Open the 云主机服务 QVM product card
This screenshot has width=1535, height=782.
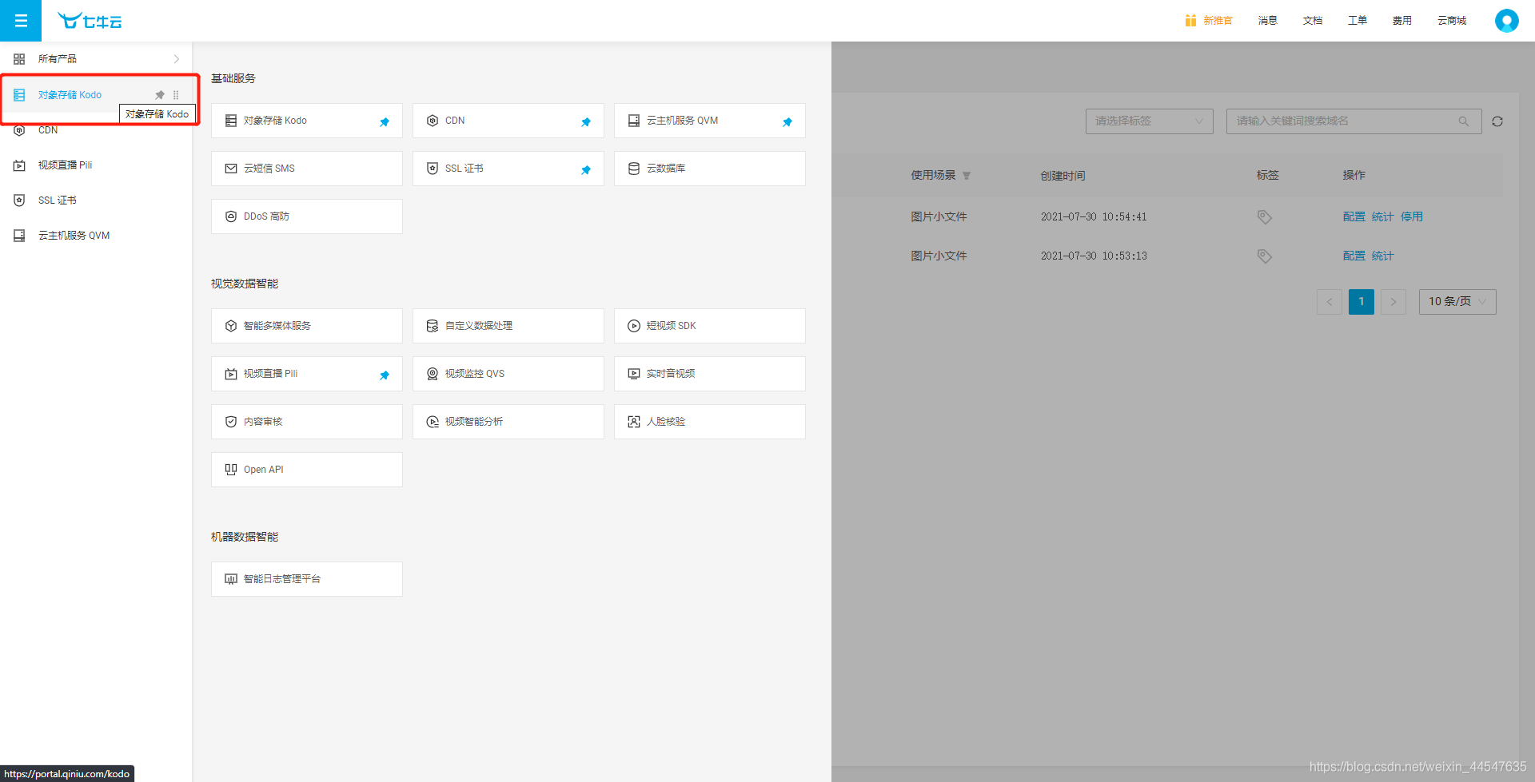coord(710,121)
